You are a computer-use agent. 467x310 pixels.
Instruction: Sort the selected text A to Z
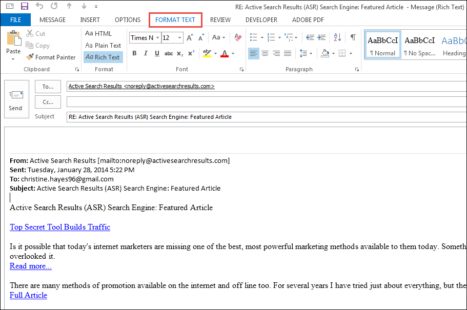[337, 37]
